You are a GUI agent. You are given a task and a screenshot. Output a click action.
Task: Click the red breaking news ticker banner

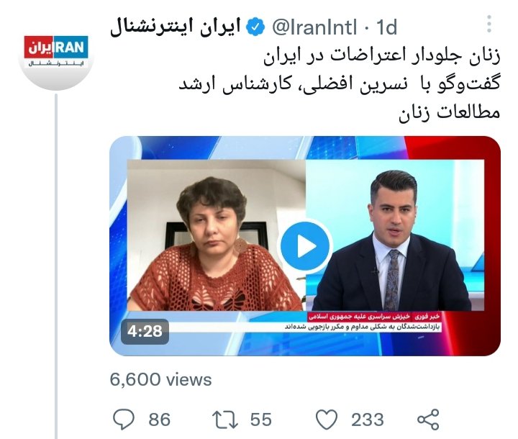click(374, 317)
